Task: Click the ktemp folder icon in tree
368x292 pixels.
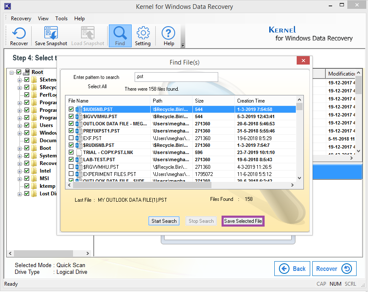Action: tap(34, 186)
